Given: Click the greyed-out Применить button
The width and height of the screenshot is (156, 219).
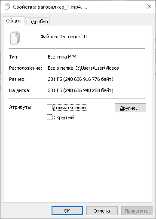Looking at the screenshot, I should point(137,211).
